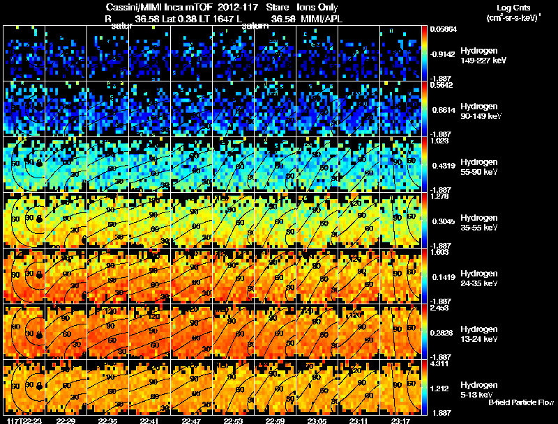
Task: Click the Log Cnts units header
Action: (x=513, y=13)
